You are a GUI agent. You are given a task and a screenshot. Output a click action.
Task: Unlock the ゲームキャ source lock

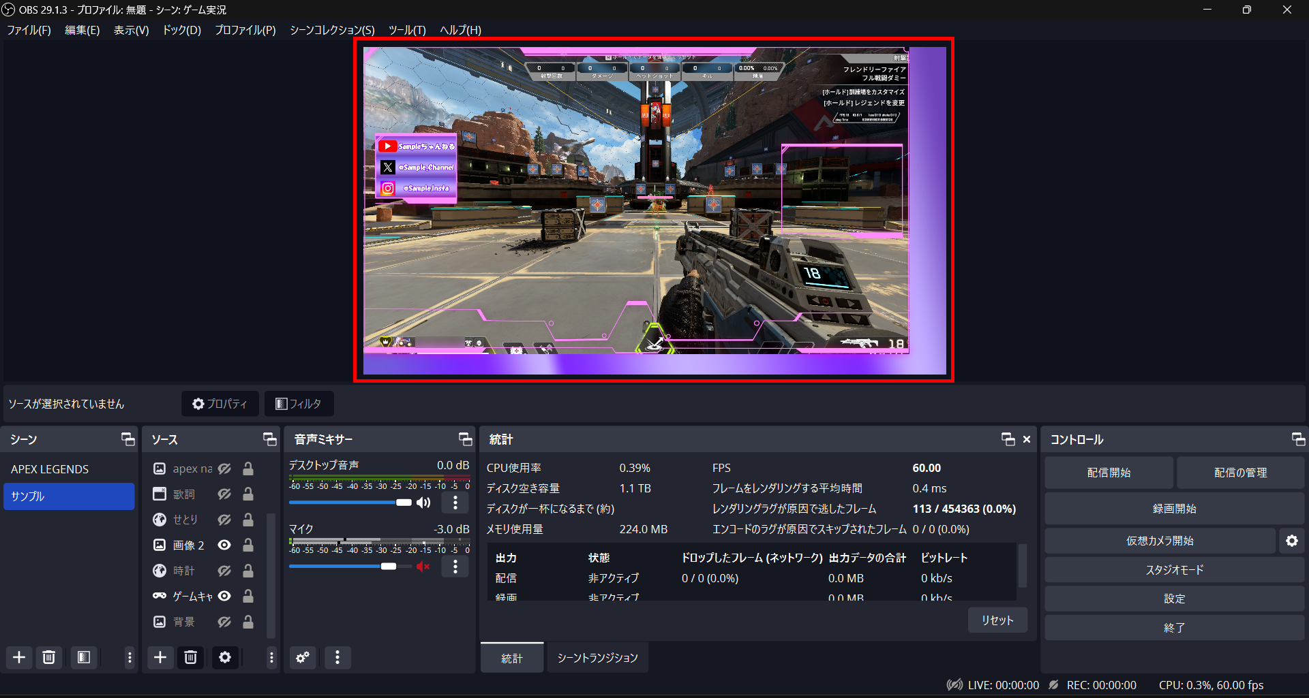pos(248,596)
